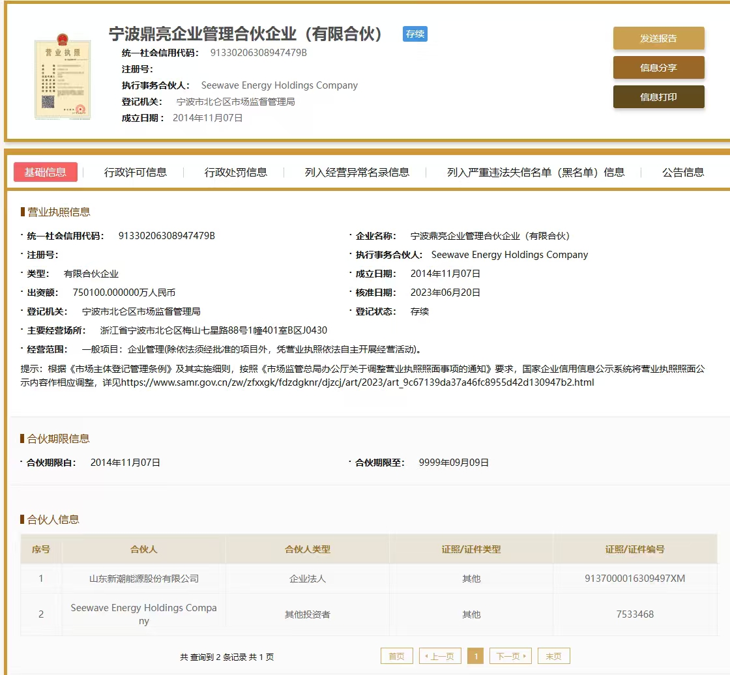Click the license section credit code value
Screen dimensions: 730x675
(167, 236)
